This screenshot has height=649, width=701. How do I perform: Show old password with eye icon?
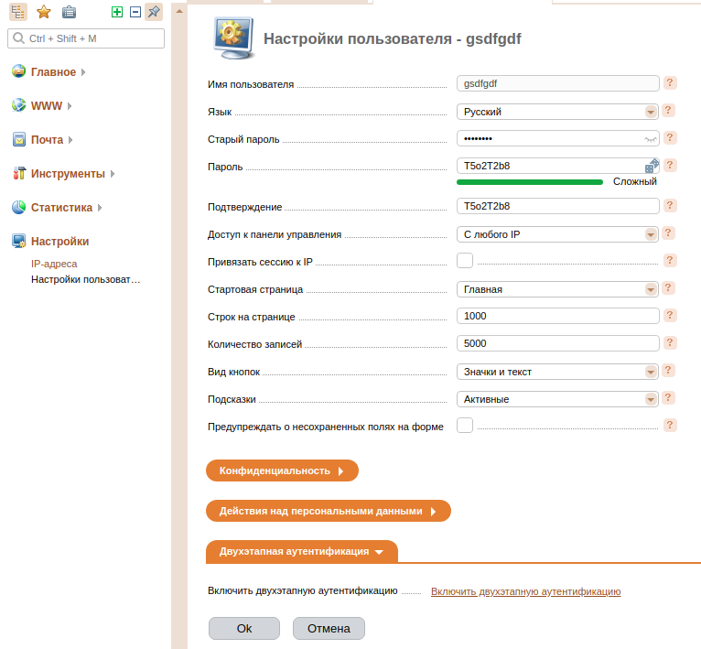[x=651, y=139]
